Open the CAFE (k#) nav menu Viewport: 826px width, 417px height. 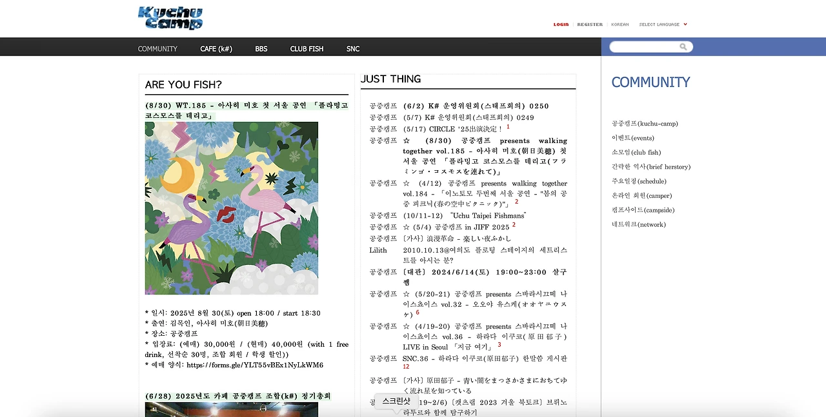tap(216, 49)
